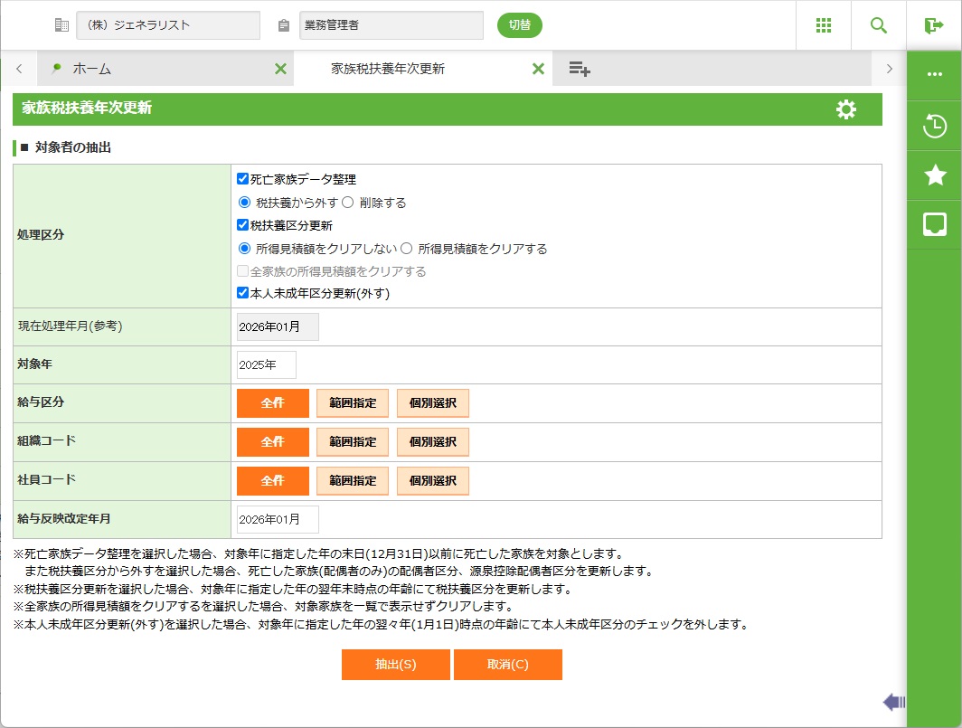The width and height of the screenshot is (962, 728).
Task: Open favorites star icon in sidebar
Action: tap(934, 175)
